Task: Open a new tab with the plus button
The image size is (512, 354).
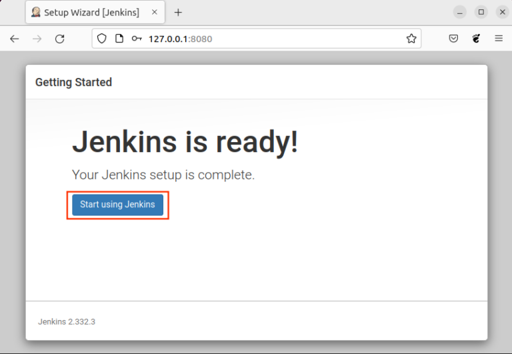Action: coord(178,13)
